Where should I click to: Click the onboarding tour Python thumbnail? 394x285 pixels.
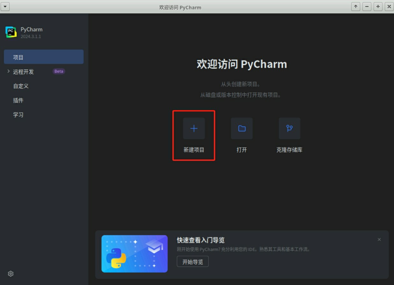(x=135, y=254)
